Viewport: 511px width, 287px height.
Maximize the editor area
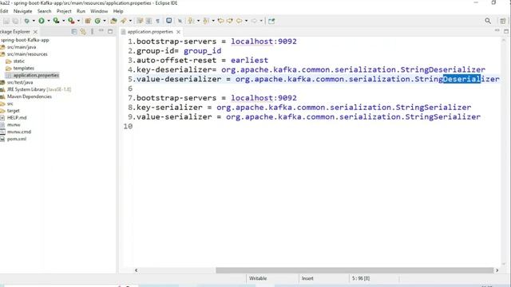[x=506, y=31]
